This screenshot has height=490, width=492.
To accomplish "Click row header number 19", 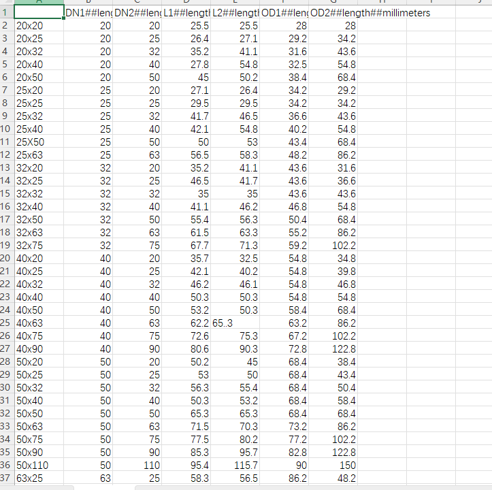I will coord(6,245).
